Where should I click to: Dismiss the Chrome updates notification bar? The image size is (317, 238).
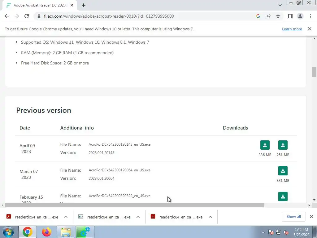click(x=310, y=29)
